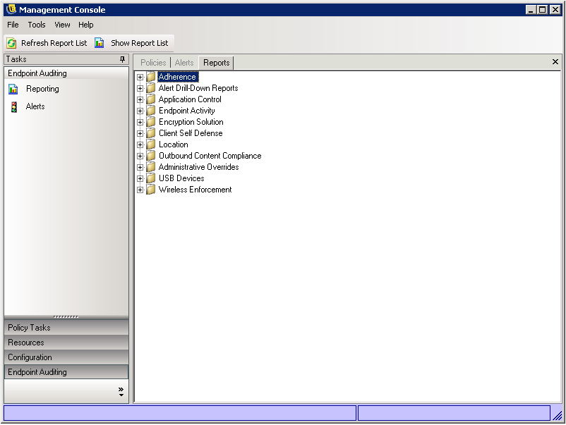Image resolution: width=566 pixels, height=425 pixels.
Task: Close the Reports panel with X
Action: [x=555, y=62]
